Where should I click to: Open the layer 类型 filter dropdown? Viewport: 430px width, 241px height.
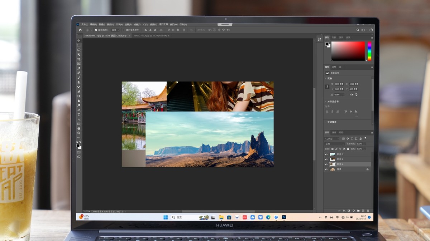point(332,138)
